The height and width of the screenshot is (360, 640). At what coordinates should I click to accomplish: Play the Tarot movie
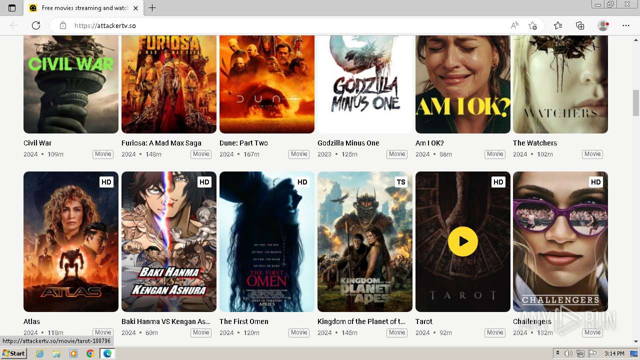click(463, 241)
